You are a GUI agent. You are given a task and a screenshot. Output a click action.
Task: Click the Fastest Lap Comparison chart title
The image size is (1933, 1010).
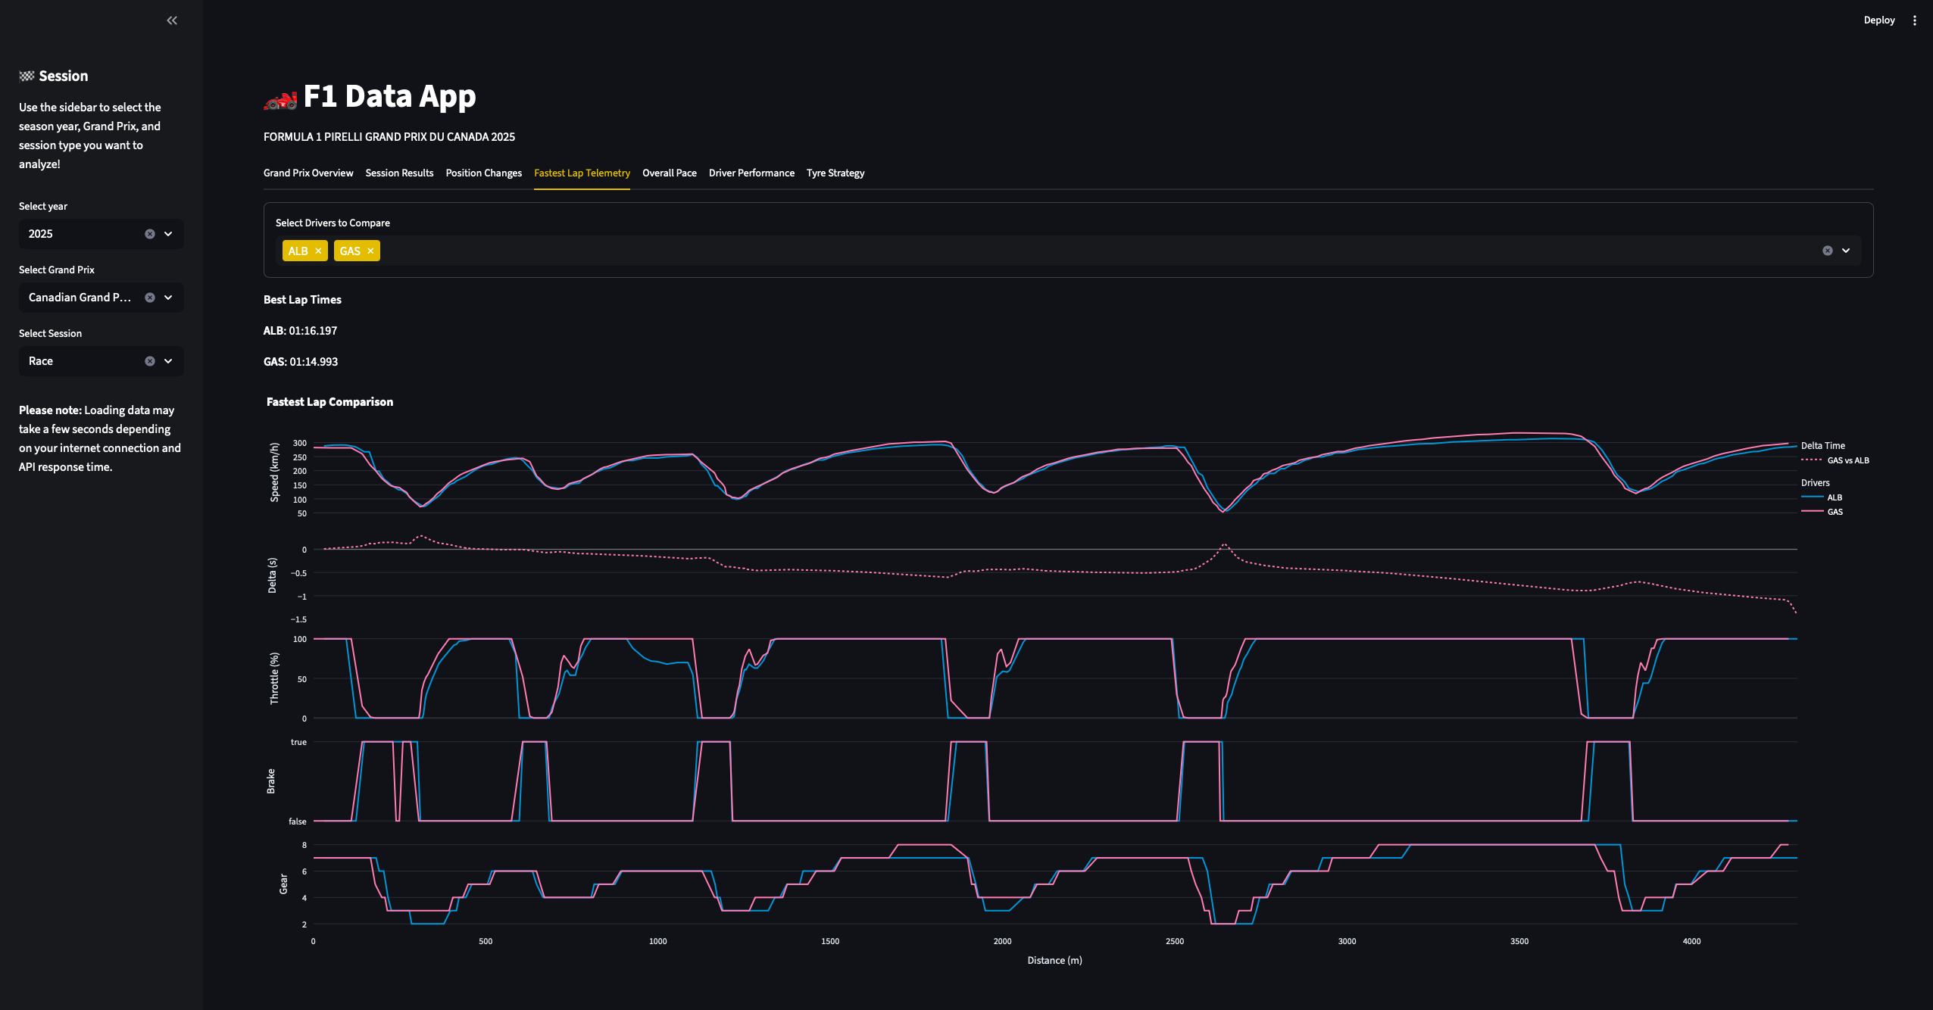329,402
